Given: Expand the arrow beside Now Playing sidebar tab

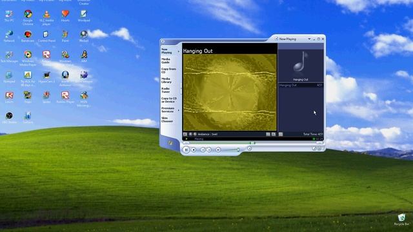Looking at the screenshot, I should point(179,52).
